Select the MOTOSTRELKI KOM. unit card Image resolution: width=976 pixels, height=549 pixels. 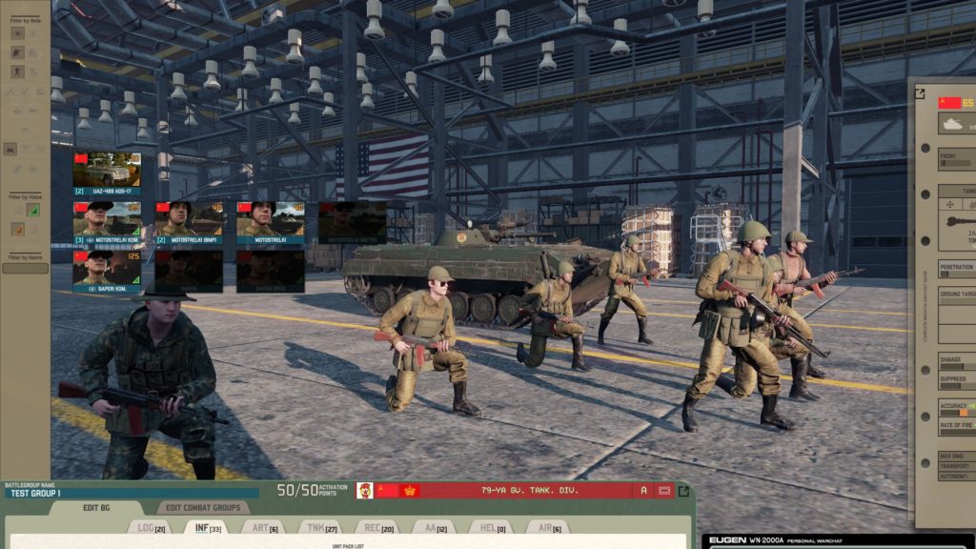pos(107,222)
